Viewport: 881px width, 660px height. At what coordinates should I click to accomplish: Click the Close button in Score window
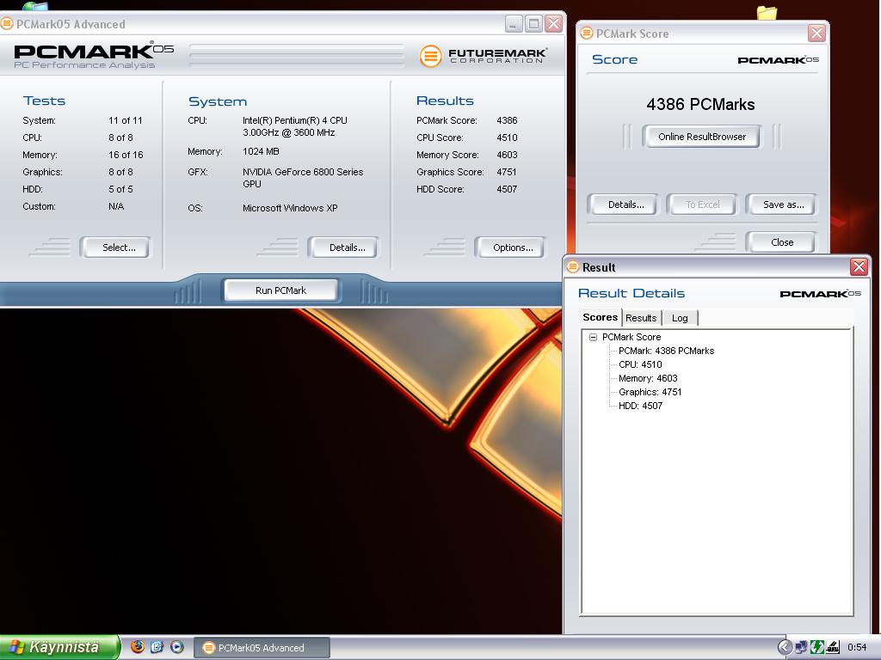(781, 241)
